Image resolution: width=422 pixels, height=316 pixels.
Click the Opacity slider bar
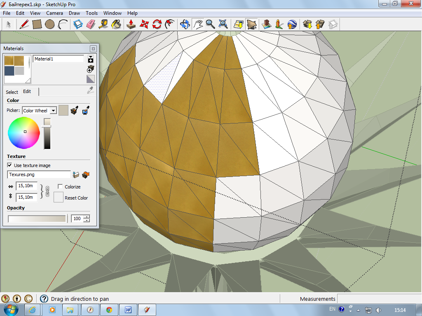click(x=37, y=218)
